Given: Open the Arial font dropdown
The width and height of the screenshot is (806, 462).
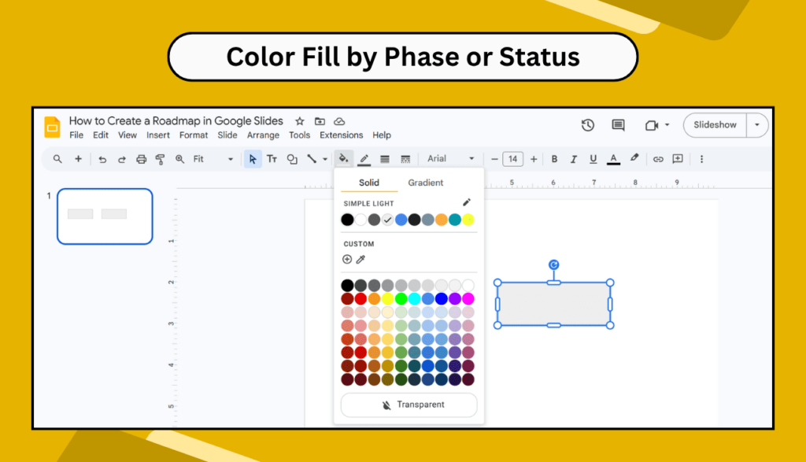Looking at the screenshot, I should pyautogui.click(x=451, y=159).
